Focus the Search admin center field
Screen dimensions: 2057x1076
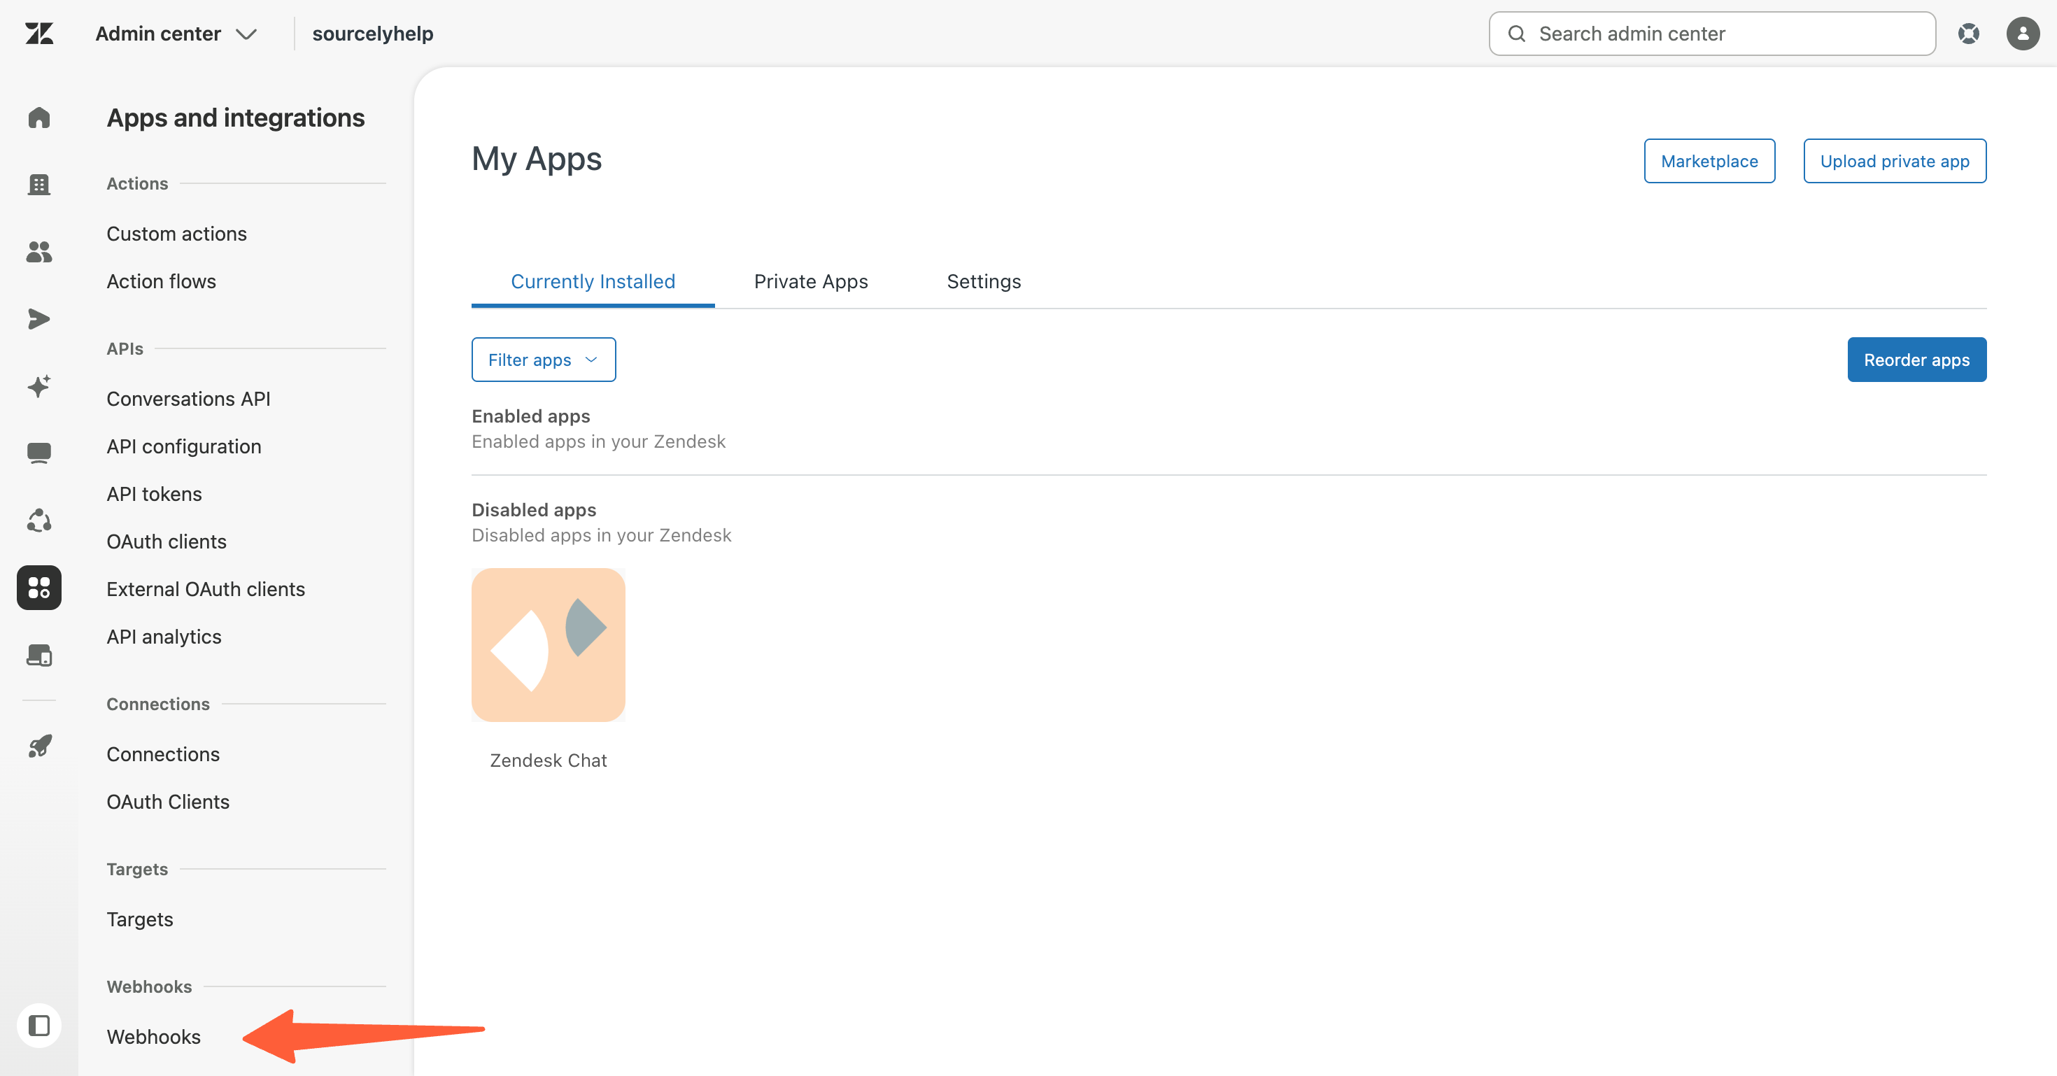(x=1711, y=34)
